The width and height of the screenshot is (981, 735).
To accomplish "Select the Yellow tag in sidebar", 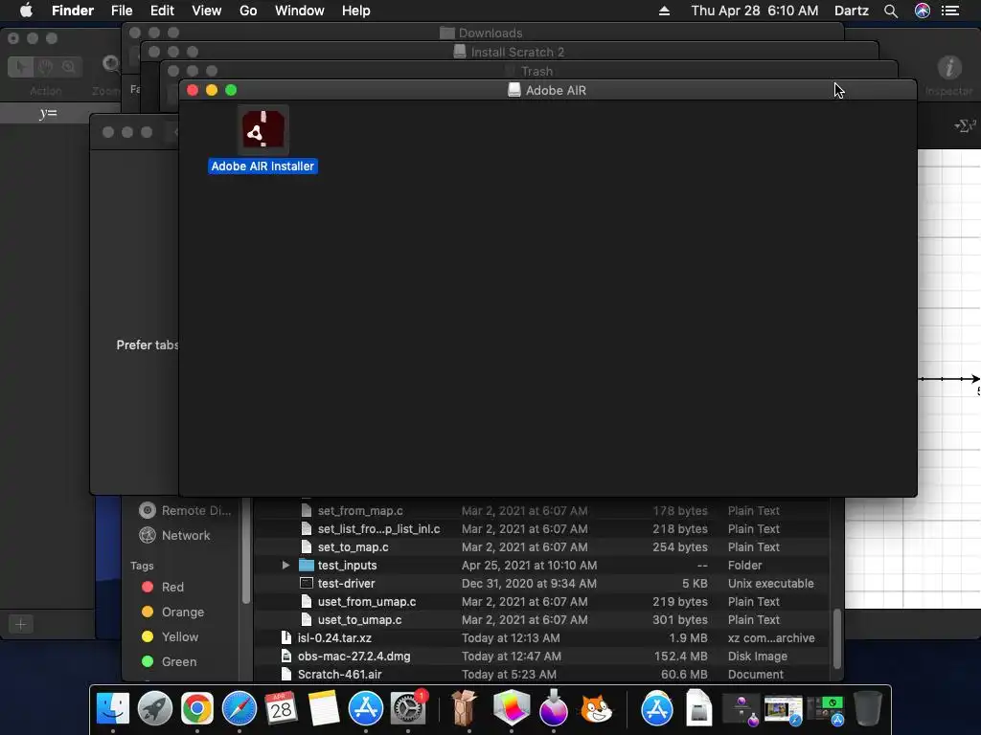I will (170, 636).
